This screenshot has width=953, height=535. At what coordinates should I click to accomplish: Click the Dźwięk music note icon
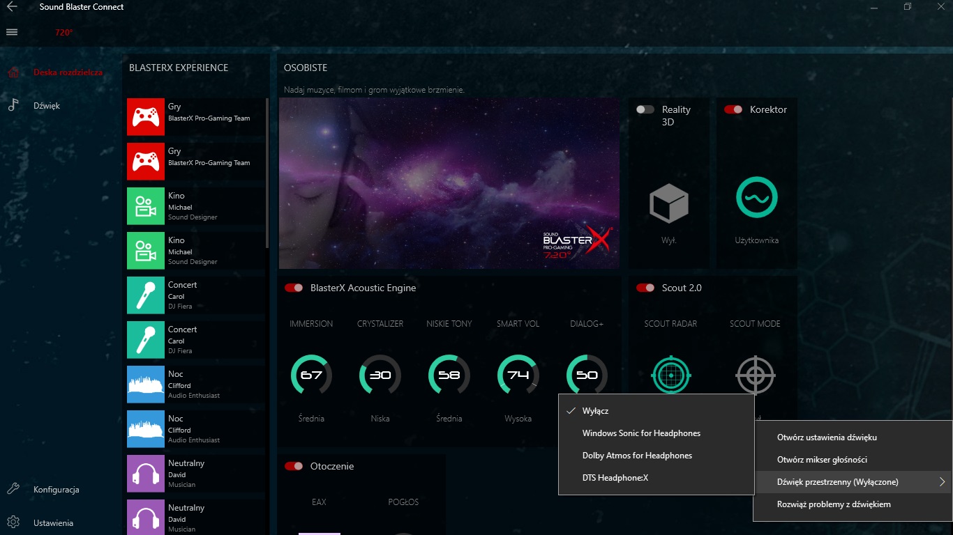13,105
